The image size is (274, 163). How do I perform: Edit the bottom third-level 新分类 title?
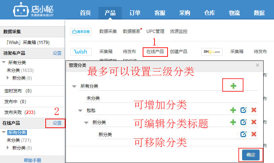click(x=243, y=134)
